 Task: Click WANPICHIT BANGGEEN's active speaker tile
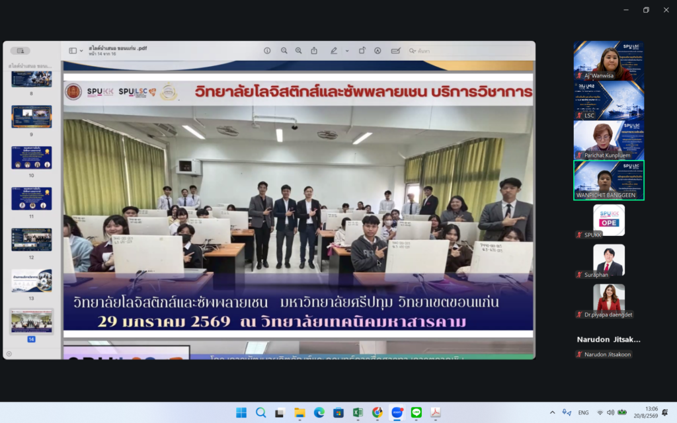click(x=609, y=180)
